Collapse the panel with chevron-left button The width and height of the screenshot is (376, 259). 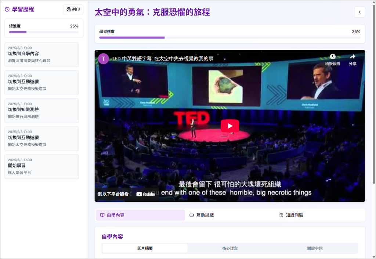click(359, 12)
